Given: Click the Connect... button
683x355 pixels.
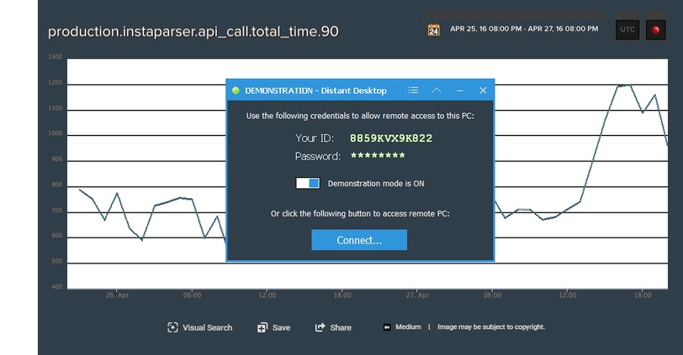Looking at the screenshot, I should 359,240.
